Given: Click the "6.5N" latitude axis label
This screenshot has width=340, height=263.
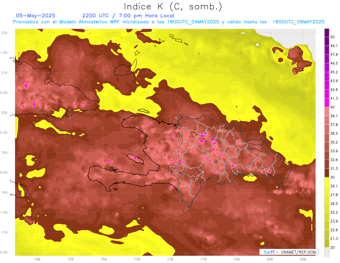Looking at the screenshot, I should point(4,252).
